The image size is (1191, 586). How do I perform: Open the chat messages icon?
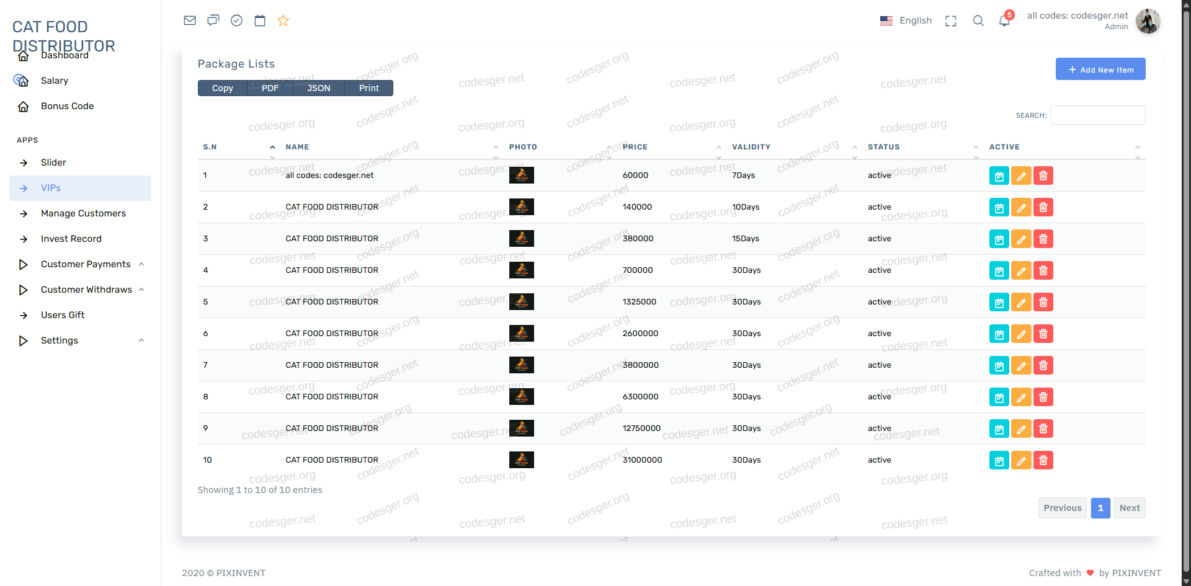[213, 20]
